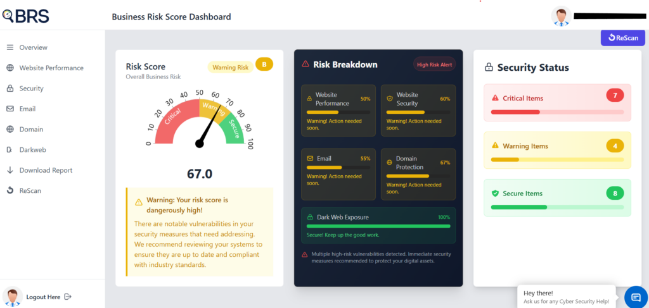Select the Website Security breakdown card

[x=418, y=111]
